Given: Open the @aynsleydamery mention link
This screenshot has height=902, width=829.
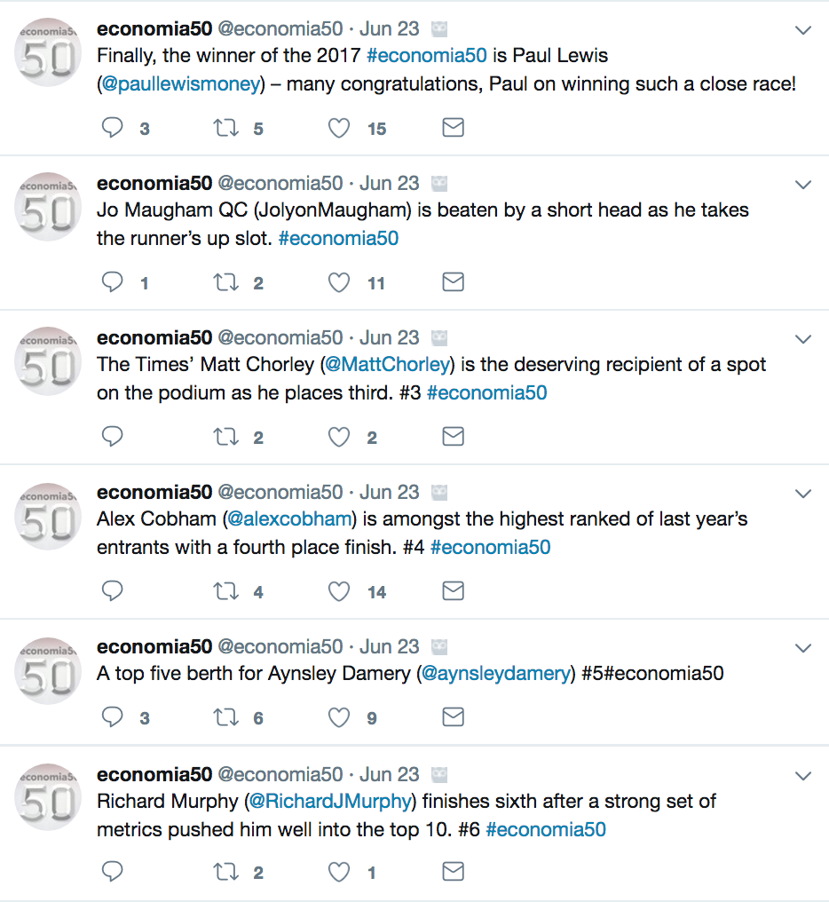Looking at the screenshot, I should click(x=496, y=674).
